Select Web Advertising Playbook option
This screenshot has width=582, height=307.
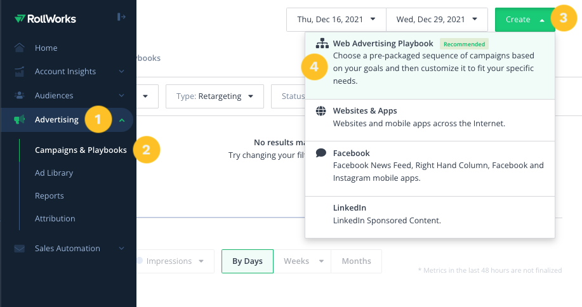[x=430, y=65]
